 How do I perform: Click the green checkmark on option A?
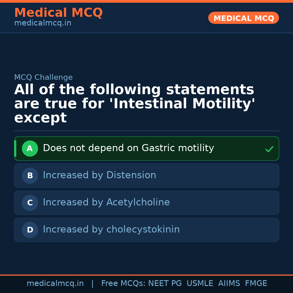[269, 149]
